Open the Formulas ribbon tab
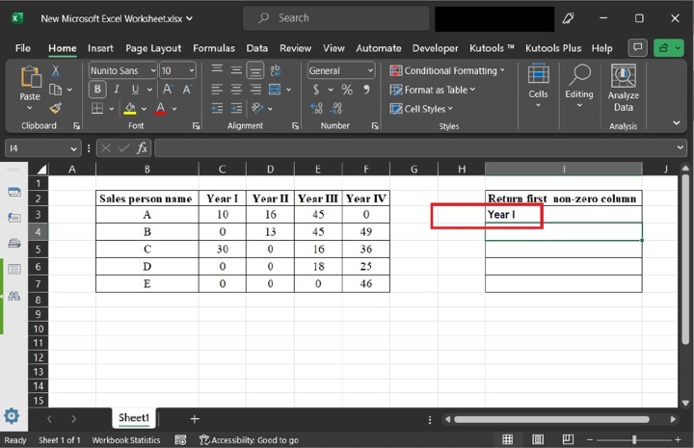This screenshot has width=694, height=448. (x=213, y=48)
